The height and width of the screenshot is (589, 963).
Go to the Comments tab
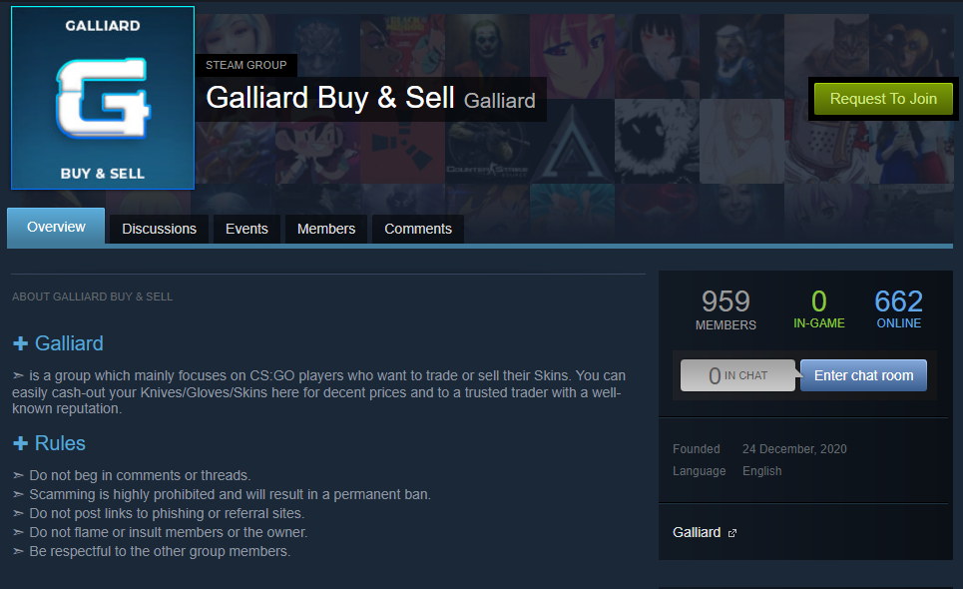coord(418,229)
